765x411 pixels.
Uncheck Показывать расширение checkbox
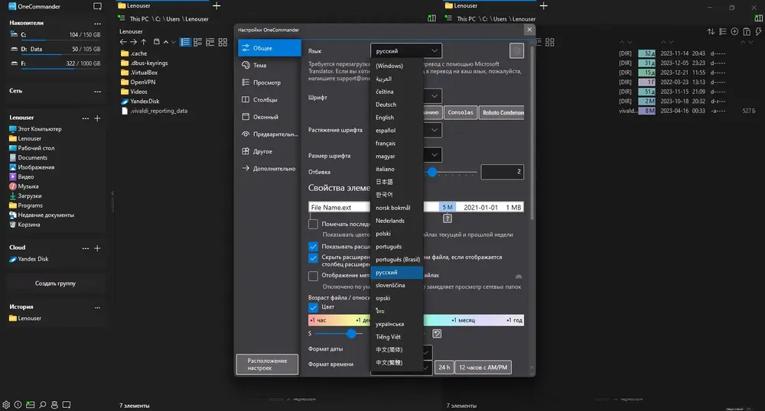point(313,247)
